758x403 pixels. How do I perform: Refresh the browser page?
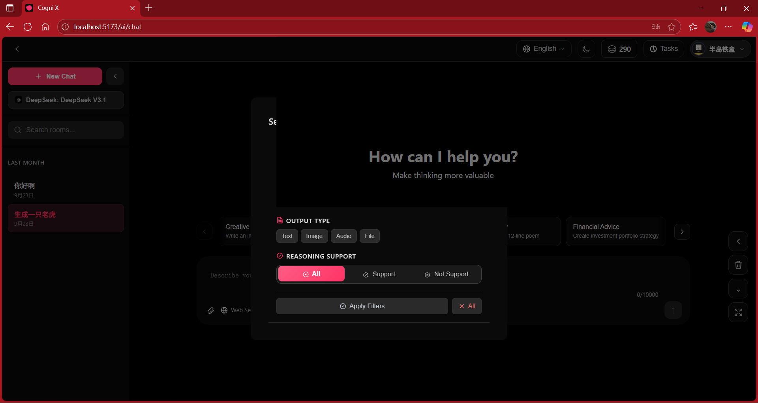point(28,27)
